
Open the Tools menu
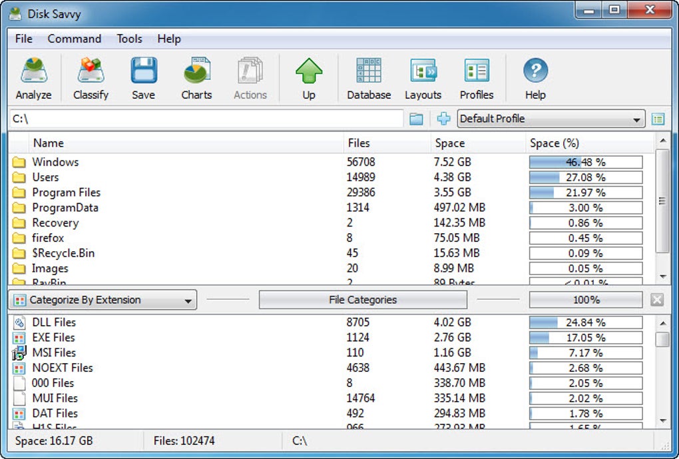point(130,39)
